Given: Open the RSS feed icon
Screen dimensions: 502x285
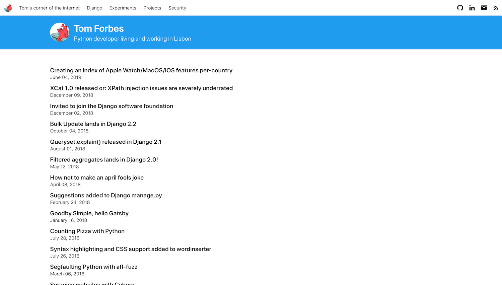Looking at the screenshot, I should (x=496, y=8).
